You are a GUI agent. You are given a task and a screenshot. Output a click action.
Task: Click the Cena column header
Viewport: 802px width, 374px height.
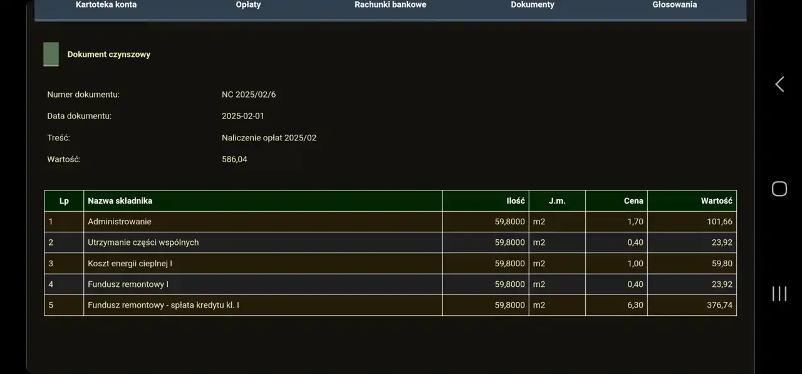click(633, 201)
